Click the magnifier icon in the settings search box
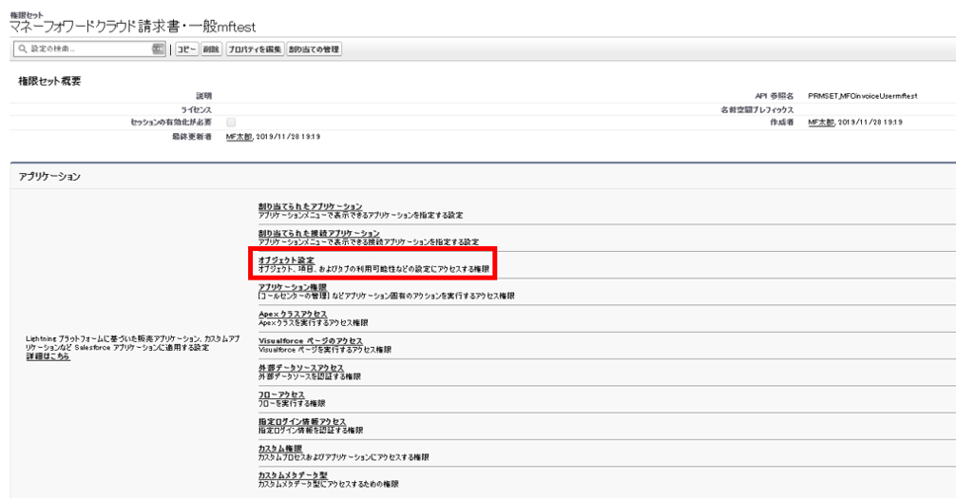The width and height of the screenshot is (956, 500). (22, 48)
